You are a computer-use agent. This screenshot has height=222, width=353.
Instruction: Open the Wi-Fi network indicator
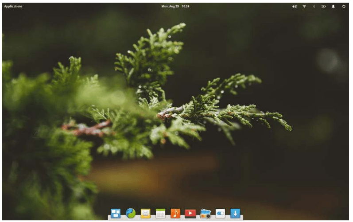click(304, 7)
